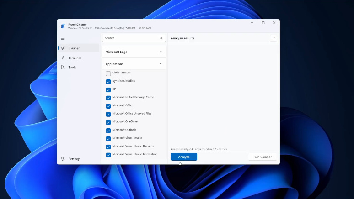Viewport: 354px width, 199px height.
Task: Focus the Search input field
Action: click(x=134, y=38)
